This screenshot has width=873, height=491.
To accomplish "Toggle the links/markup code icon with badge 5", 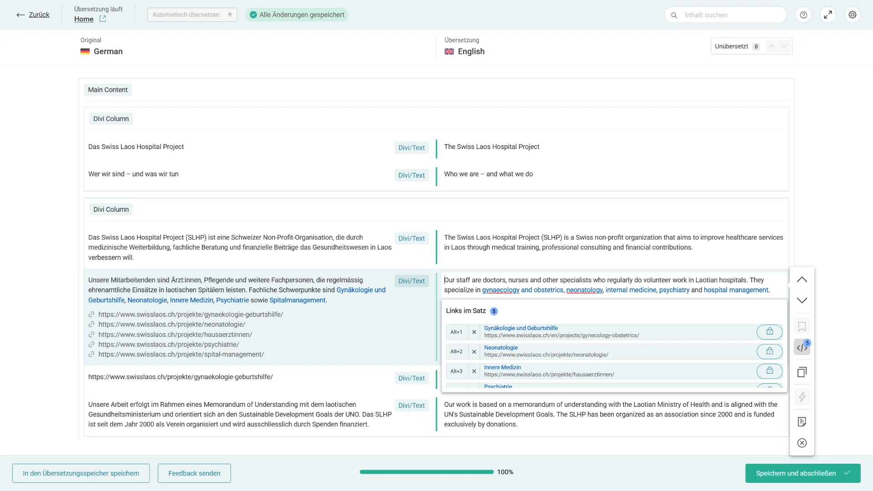I will 802,347.
